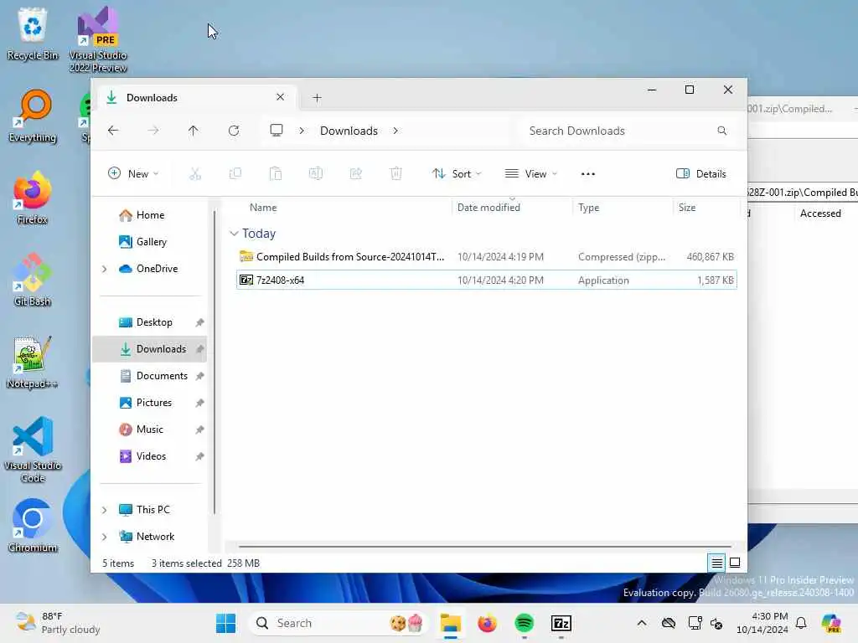Add a new Explorer tab
The height and width of the screenshot is (643, 858).
tap(317, 98)
